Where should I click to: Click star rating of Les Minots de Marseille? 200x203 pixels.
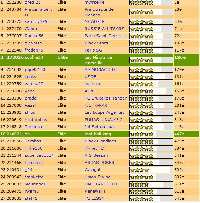coord(151,60)
